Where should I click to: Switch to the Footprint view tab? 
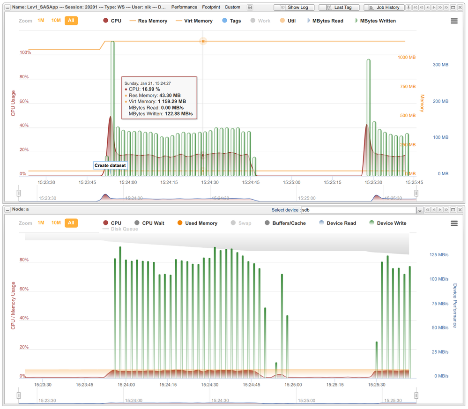tap(211, 7)
